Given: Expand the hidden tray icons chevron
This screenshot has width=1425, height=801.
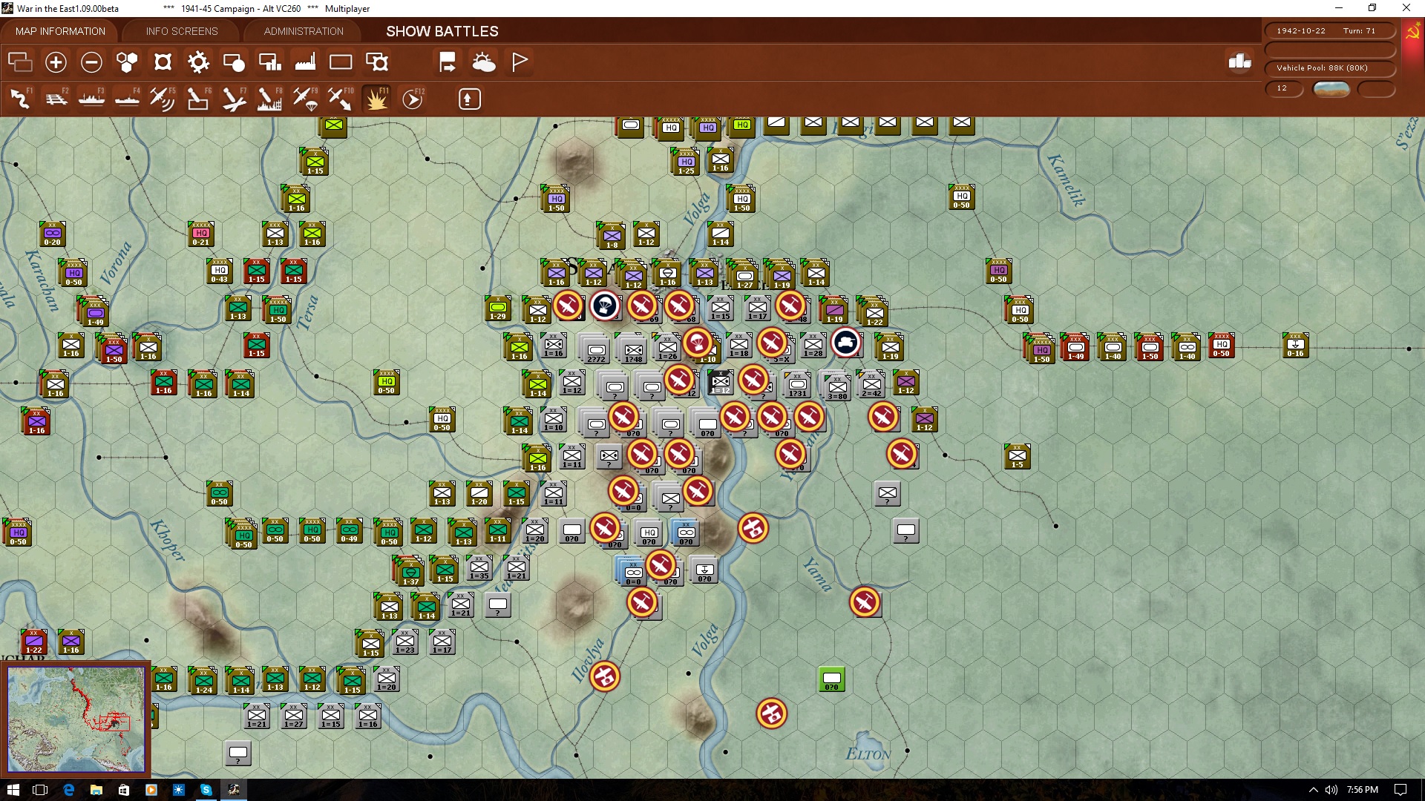Looking at the screenshot, I should 1313,790.
